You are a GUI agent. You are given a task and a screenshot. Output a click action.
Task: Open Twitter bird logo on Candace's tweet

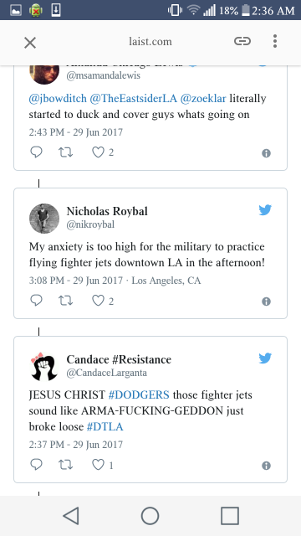265,358
